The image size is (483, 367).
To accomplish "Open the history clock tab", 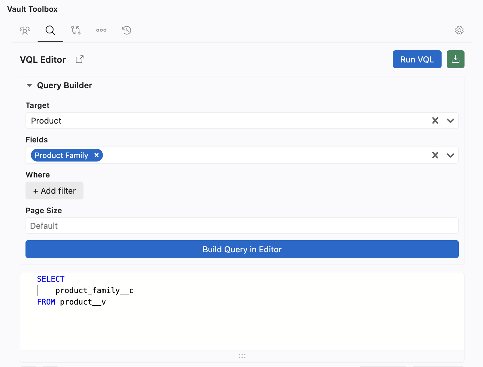I will (x=127, y=30).
